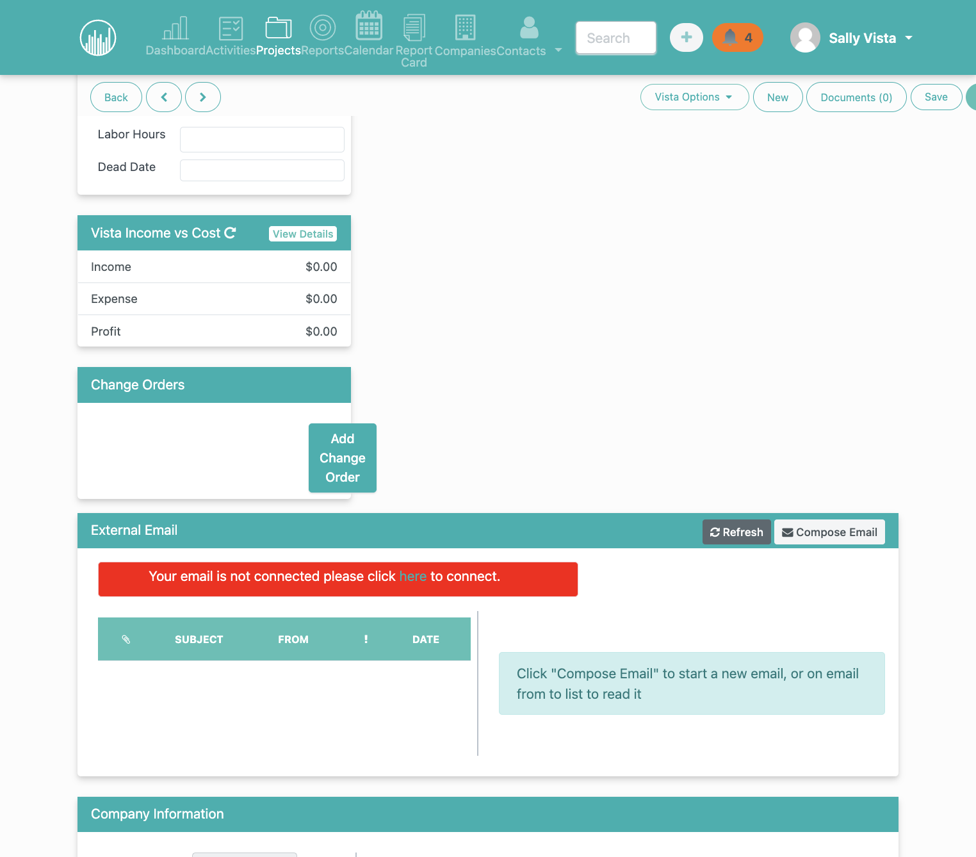Click the Labor Hours input field

pyautogui.click(x=262, y=140)
